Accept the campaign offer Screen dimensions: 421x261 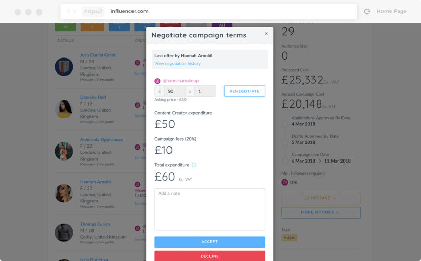click(209, 242)
